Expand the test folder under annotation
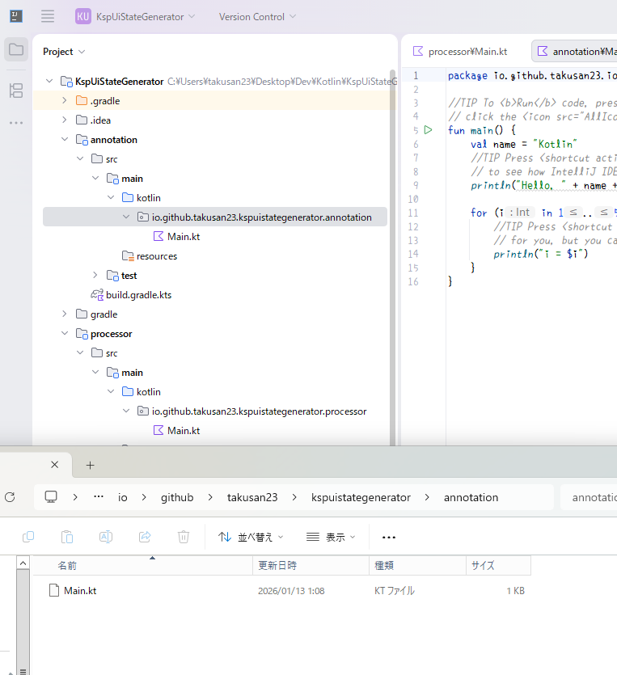The width and height of the screenshot is (617, 675). coord(96,276)
